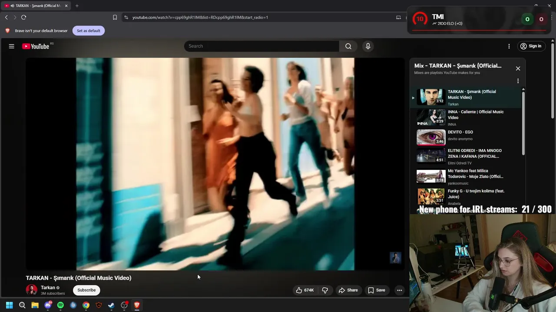The width and height of the screenshot is (556, 312).
Task: Open YouTube settings three-dot menu
Action: [509, 46]
